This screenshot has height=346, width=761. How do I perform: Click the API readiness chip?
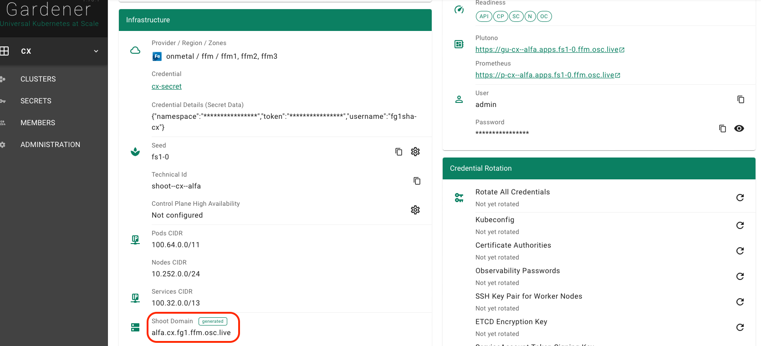coord(484,16)
